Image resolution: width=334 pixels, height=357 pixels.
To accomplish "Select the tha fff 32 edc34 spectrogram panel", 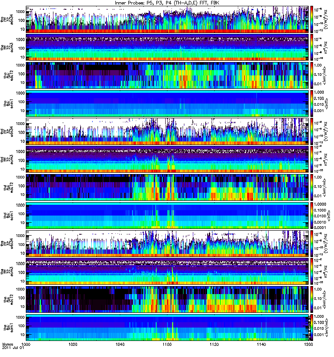I will click(x=167, y=19).
